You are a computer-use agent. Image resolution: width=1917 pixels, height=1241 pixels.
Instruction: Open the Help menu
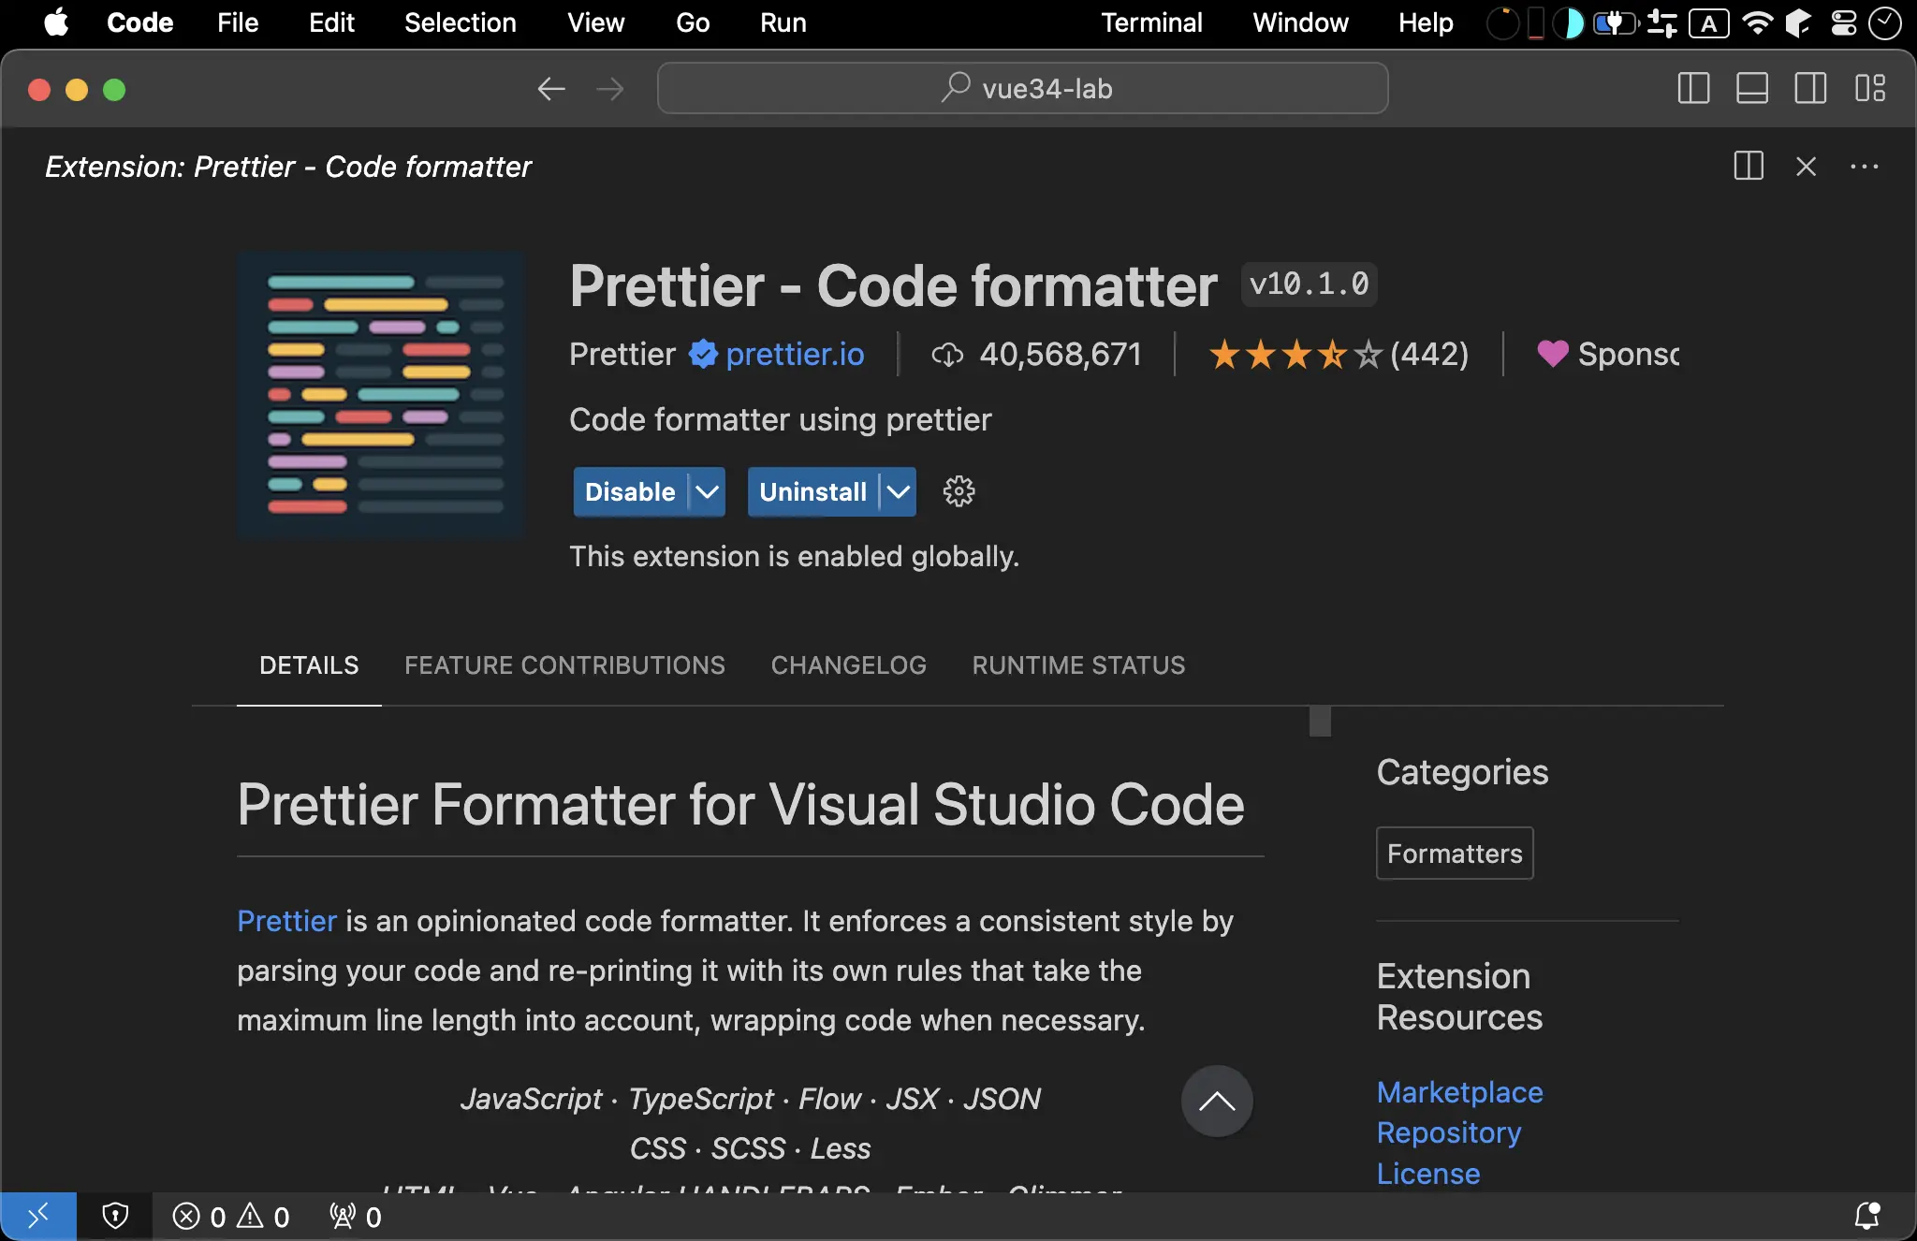coord(1426,22)
